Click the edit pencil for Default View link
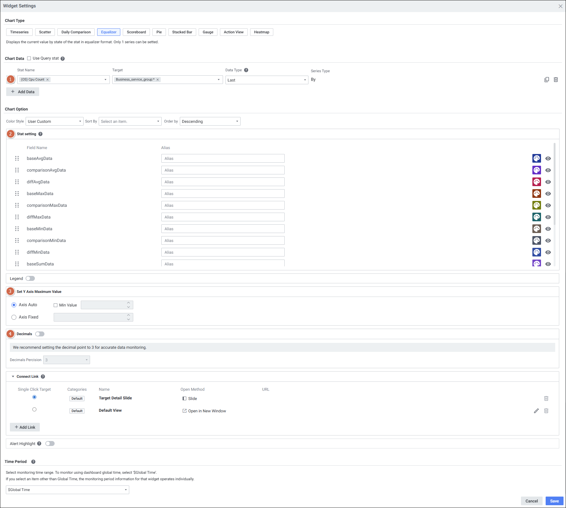Screen dimensions: 566x508 click(536, 411)
